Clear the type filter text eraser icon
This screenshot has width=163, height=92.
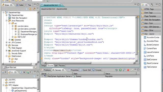35,67
